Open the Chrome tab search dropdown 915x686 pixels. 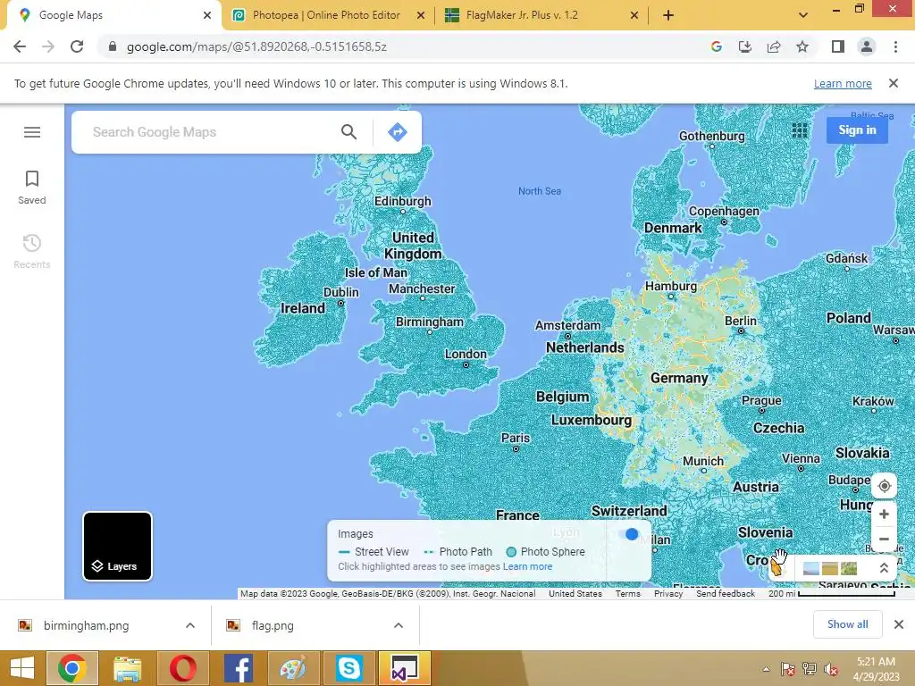pyautogui.click(x=803, y=15)
